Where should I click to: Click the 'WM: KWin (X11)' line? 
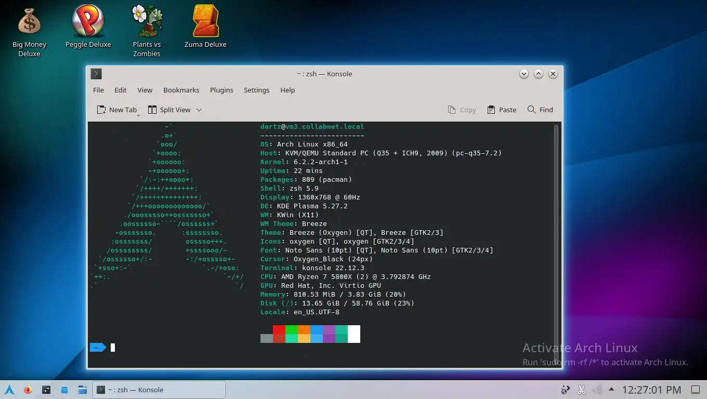[x=290, y=215]
